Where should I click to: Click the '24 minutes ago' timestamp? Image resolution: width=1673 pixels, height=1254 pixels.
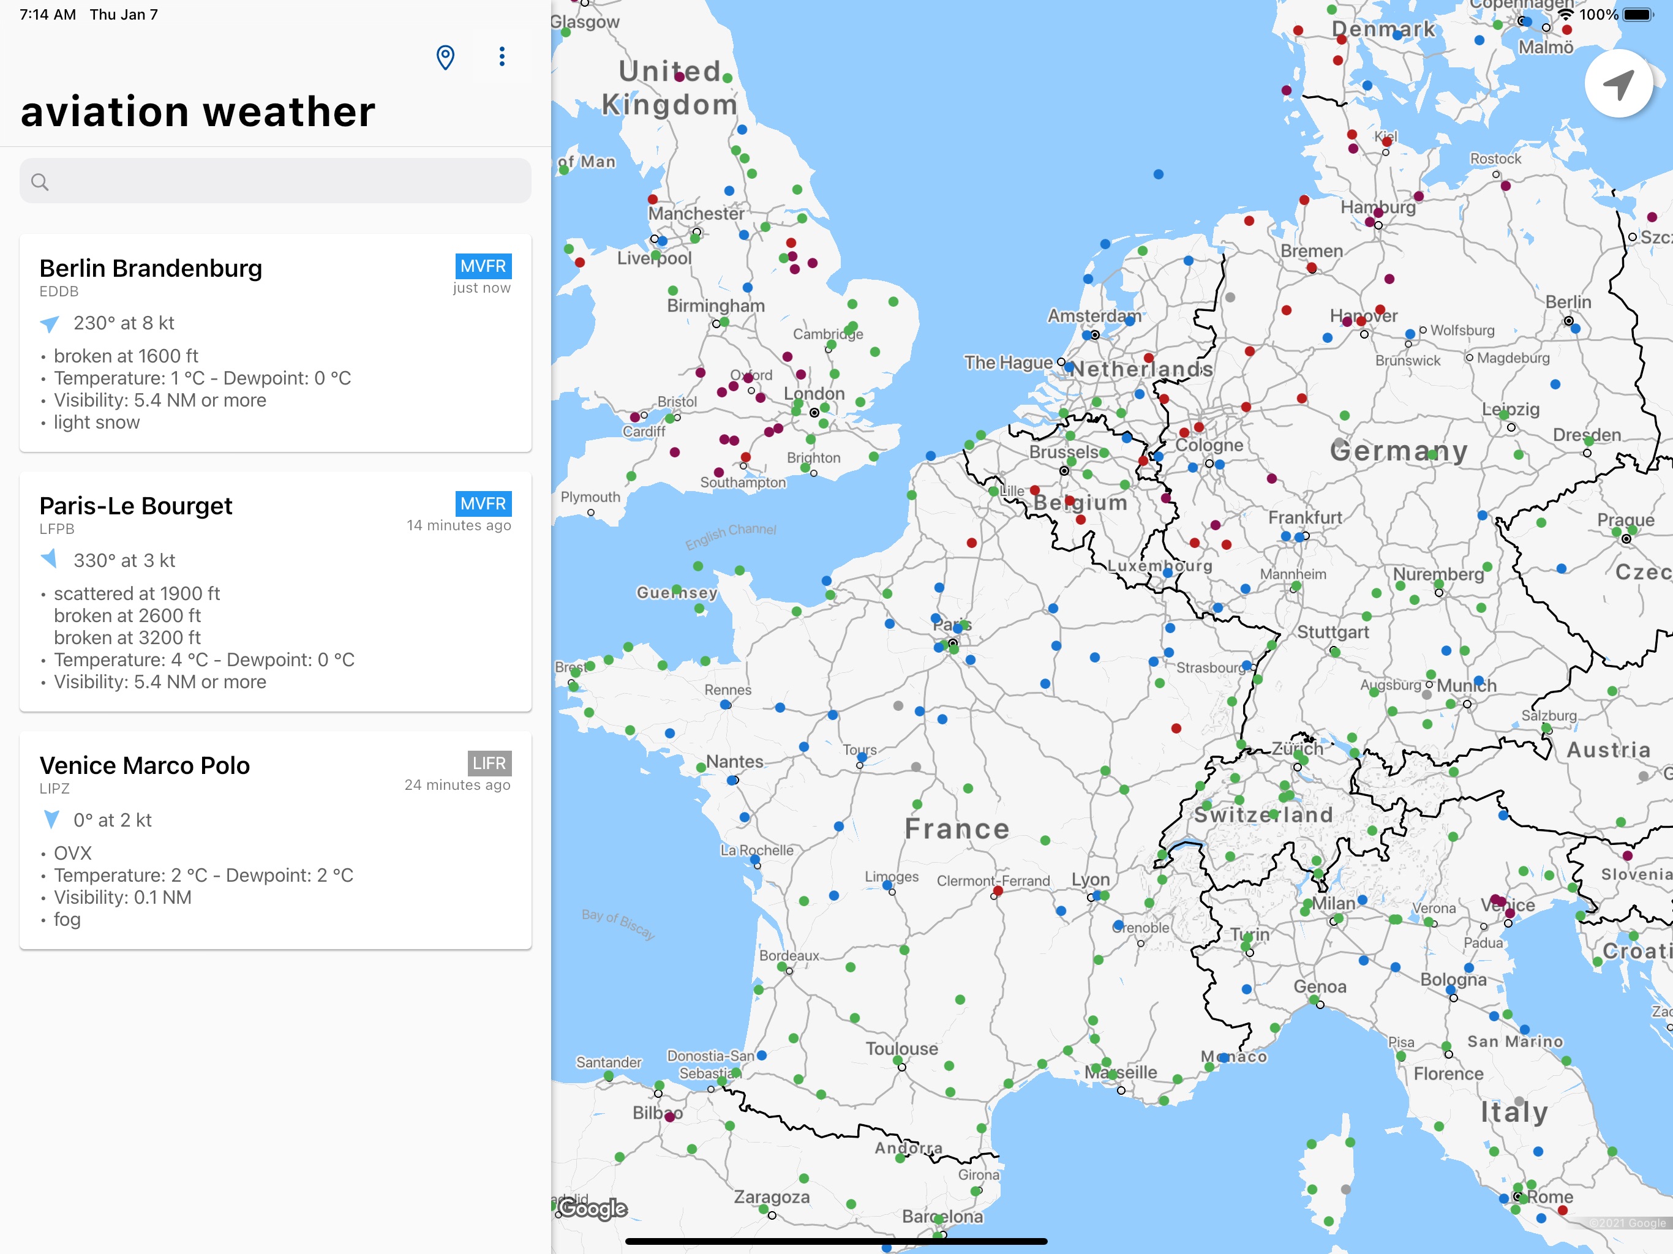tap(457, 784)
